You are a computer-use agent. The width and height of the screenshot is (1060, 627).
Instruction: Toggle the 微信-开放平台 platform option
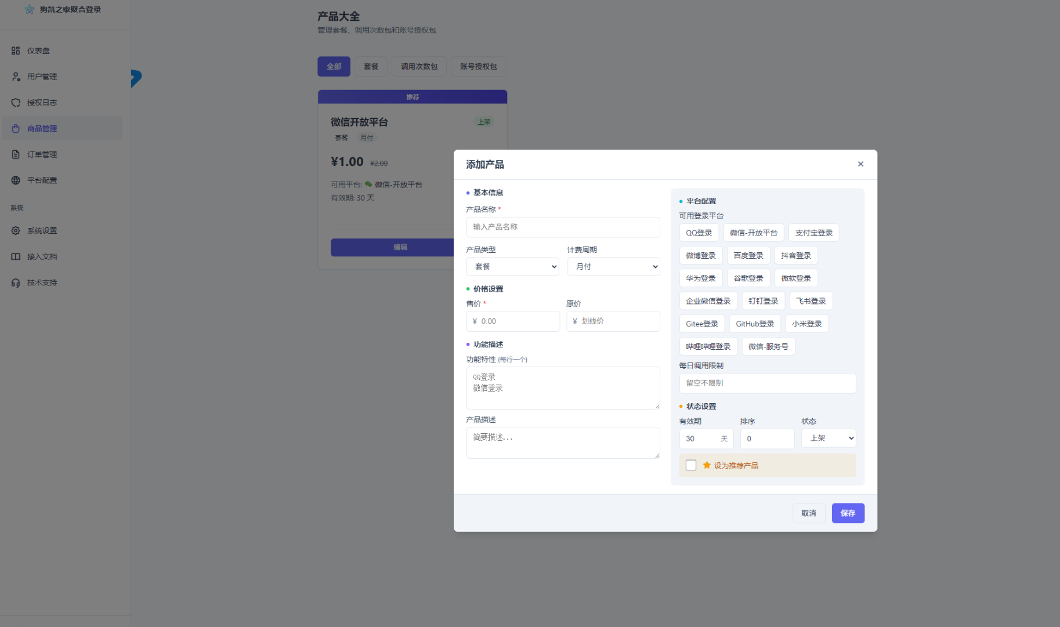tap(754, 233)
